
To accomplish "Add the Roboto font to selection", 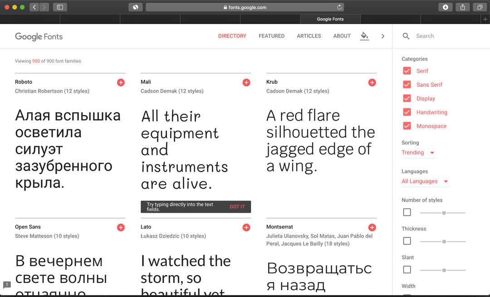I will tap(121, 83).
